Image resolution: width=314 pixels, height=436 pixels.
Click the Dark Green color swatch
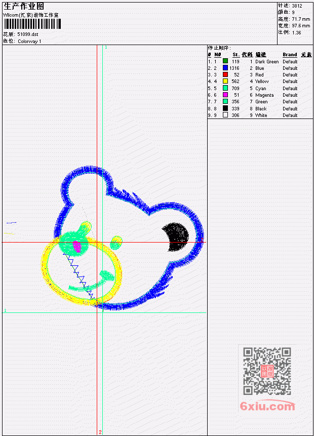coord(225,61)
